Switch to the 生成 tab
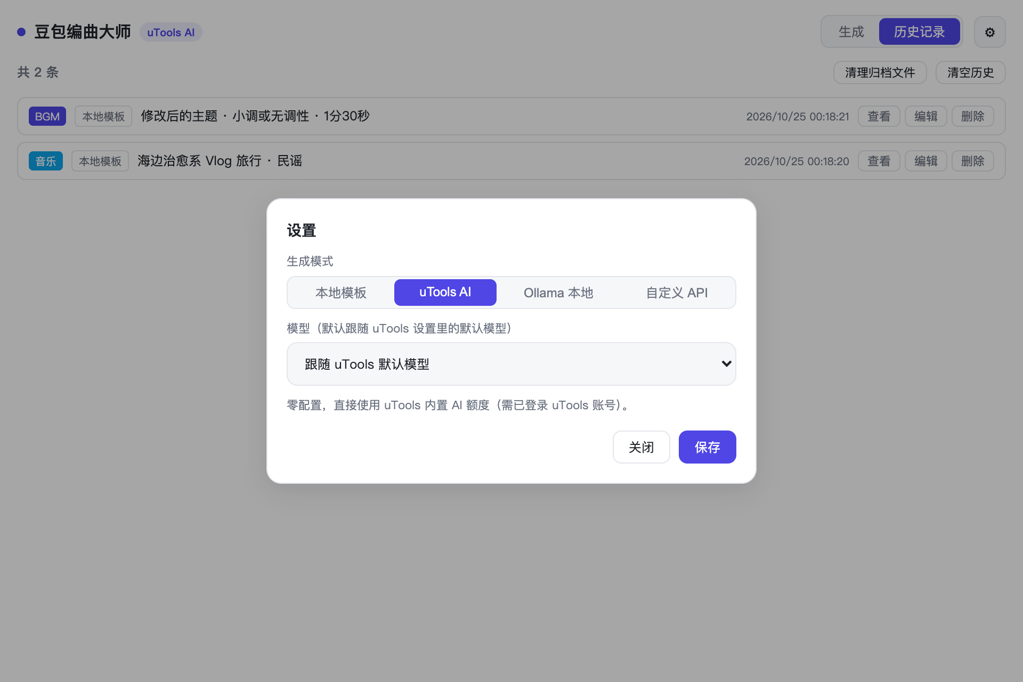The width and height of the screenshot is (1023, 682). (x=851, y=32)
